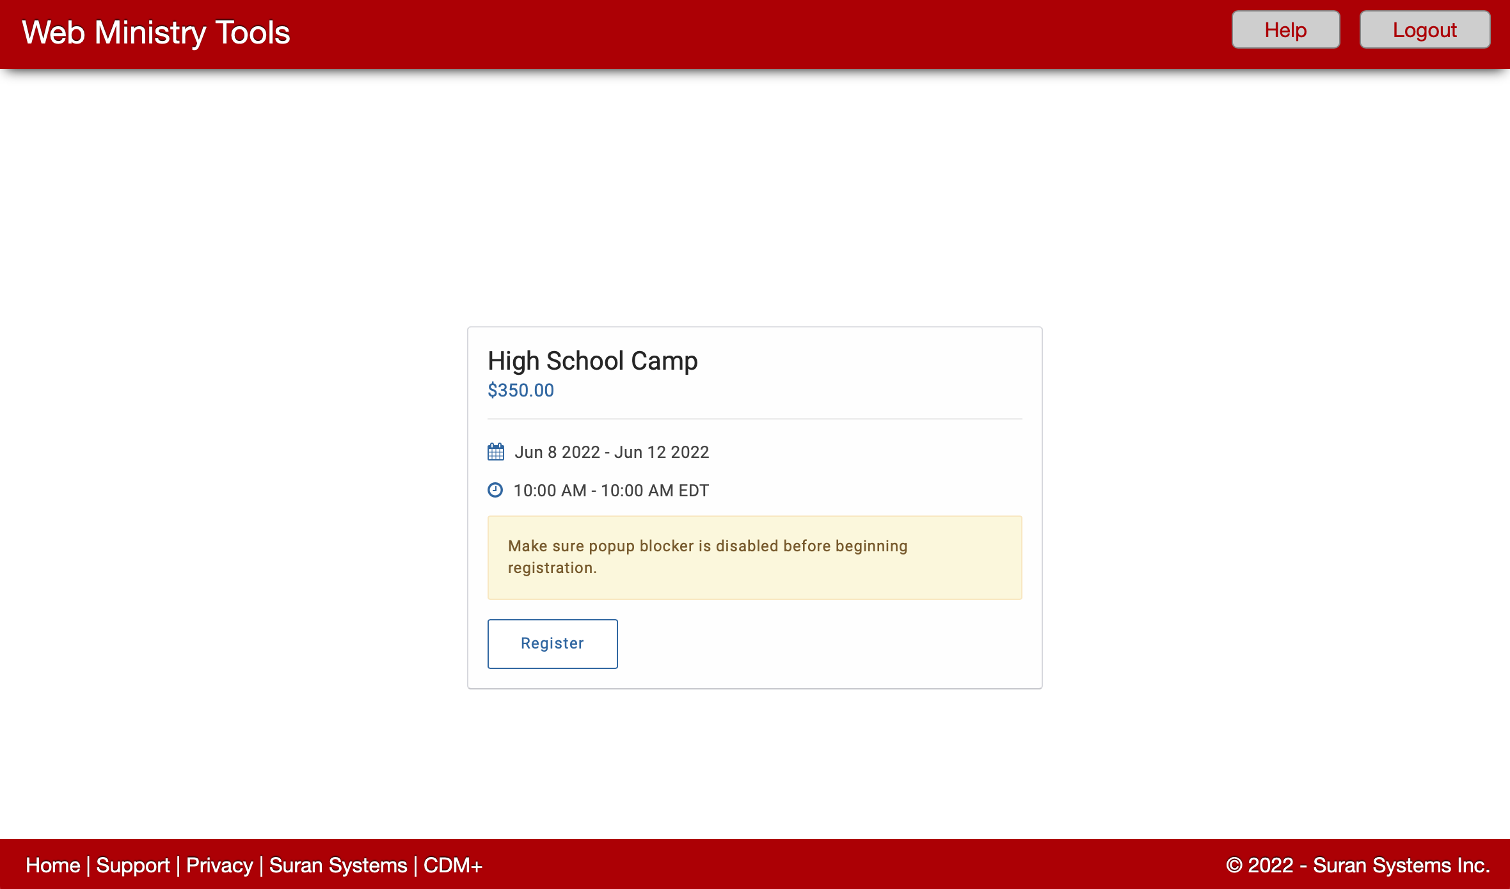The width and height of the screenshot is (1510, 889).
Task: Click the Jun 8 2022 date range
Action: pyautogui.click(x=557, y=452)
